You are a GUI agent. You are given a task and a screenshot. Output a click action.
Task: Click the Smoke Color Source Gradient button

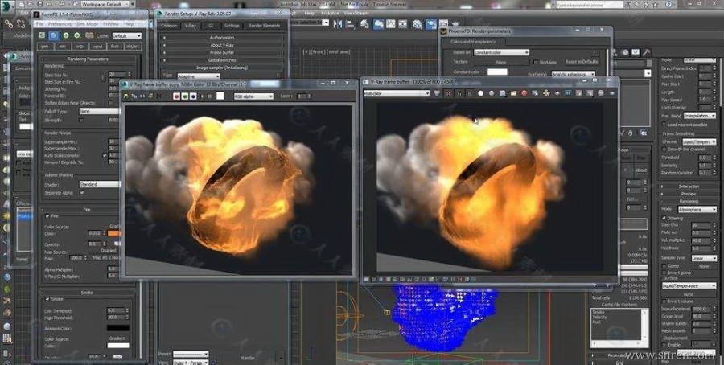(x=117, y=338)
